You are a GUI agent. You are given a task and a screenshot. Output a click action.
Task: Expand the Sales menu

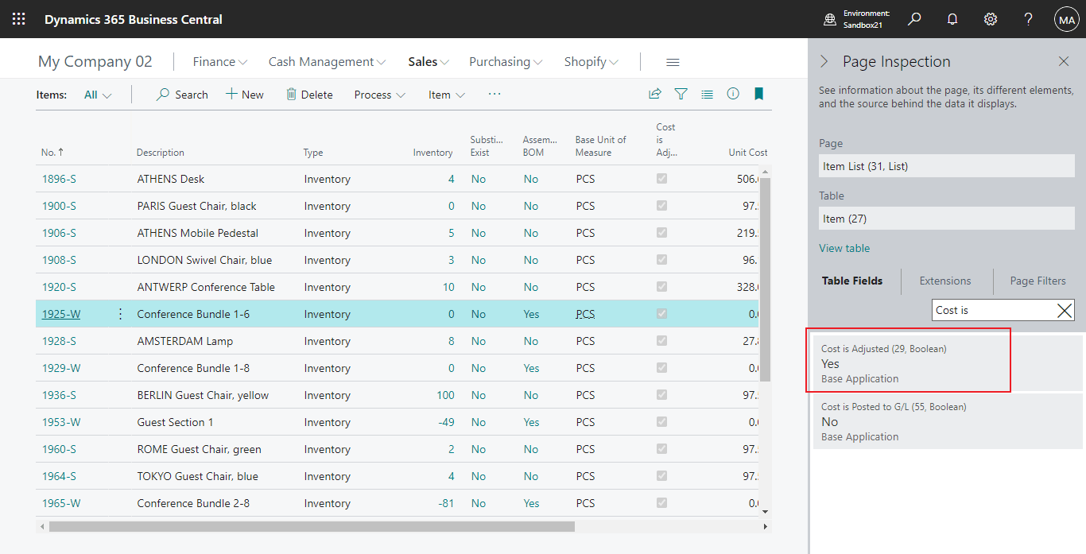428,61
